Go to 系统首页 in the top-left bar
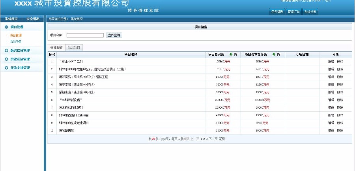 coord(11,19)
